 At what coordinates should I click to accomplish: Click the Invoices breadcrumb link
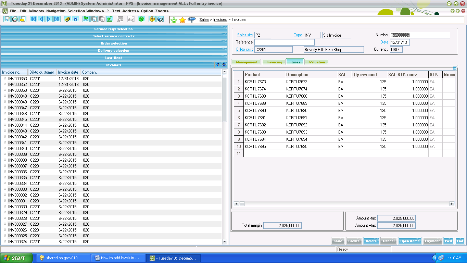tap(220, 20)
